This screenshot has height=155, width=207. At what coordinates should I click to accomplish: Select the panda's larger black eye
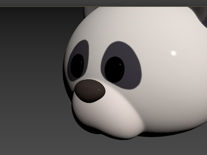pyautogui.click(x=115, y=70)
